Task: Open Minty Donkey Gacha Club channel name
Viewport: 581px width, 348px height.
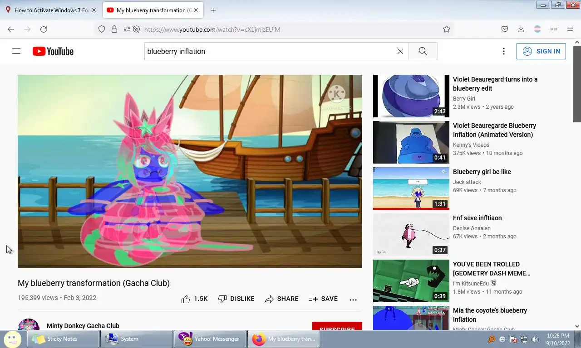Action: point(83,326)
